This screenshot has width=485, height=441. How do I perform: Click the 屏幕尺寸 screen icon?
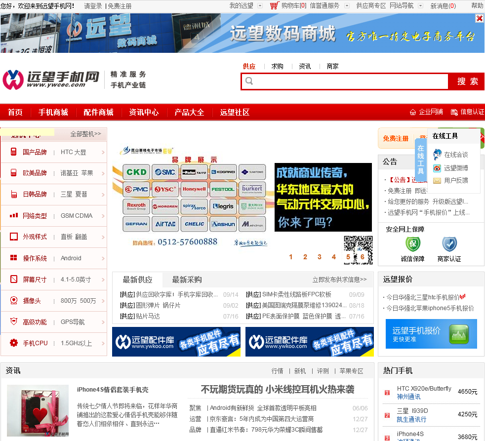(x=14, y=279)
